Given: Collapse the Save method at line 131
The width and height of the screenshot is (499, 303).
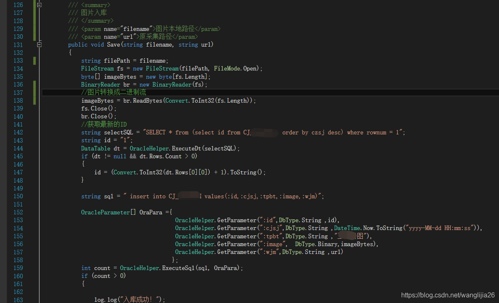Looking at the screenshot, I should [40, 45].
